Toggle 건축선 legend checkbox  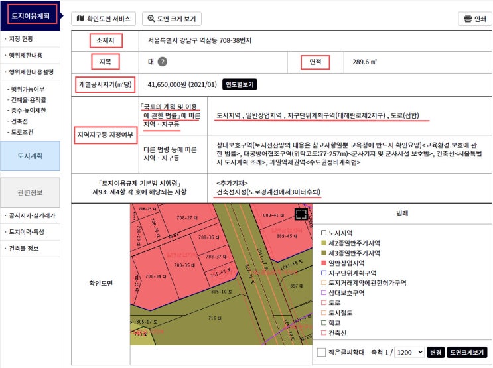tap(324, 333)
